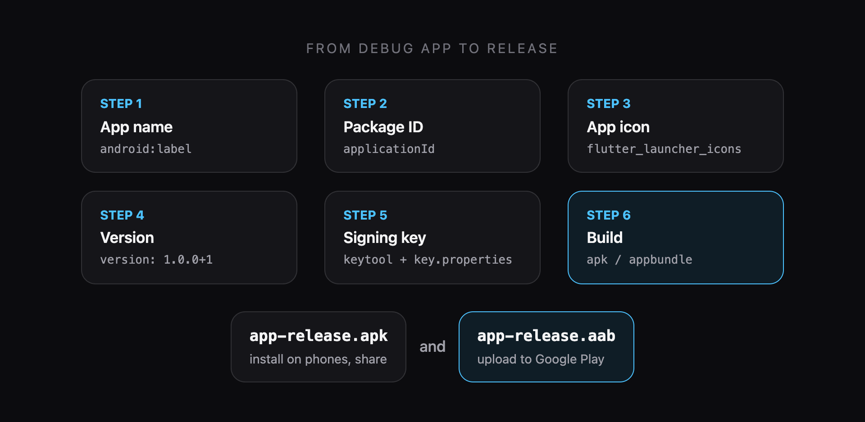Click the 'upload to Google Play' caption
Screen dimensions: 865x422
(x=541, y=359)
